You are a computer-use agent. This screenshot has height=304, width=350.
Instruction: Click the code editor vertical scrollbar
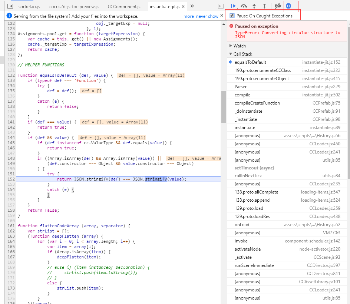coord(224,106)
